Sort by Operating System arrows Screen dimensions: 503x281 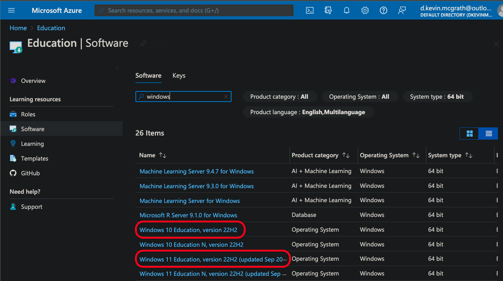[416, 155]
